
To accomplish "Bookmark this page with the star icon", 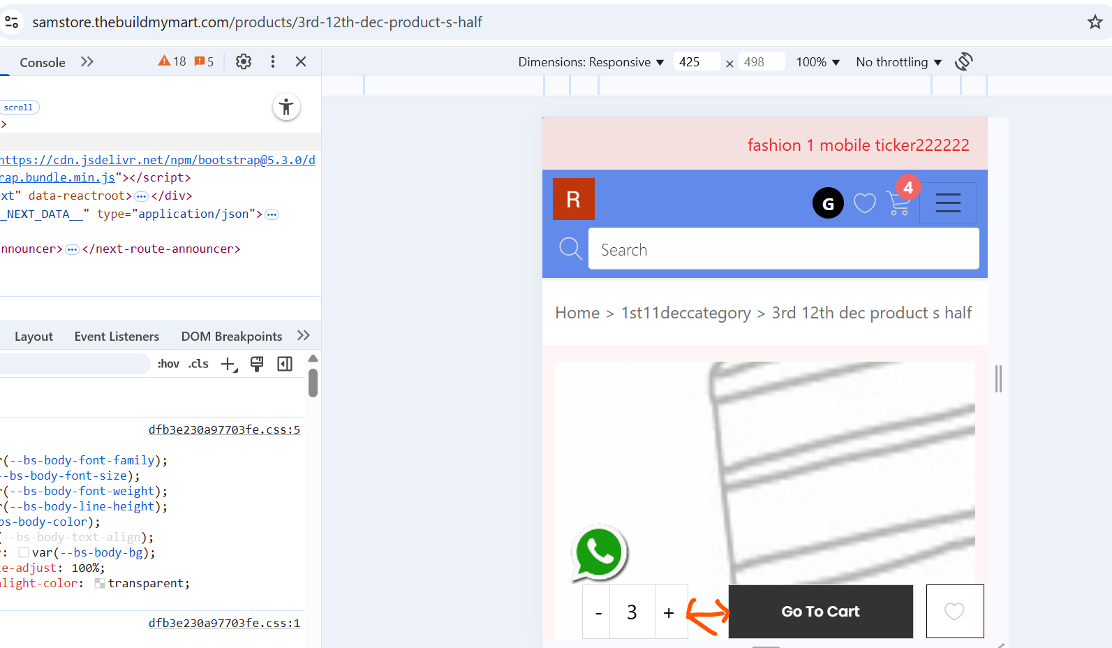I will (1095, 22).
